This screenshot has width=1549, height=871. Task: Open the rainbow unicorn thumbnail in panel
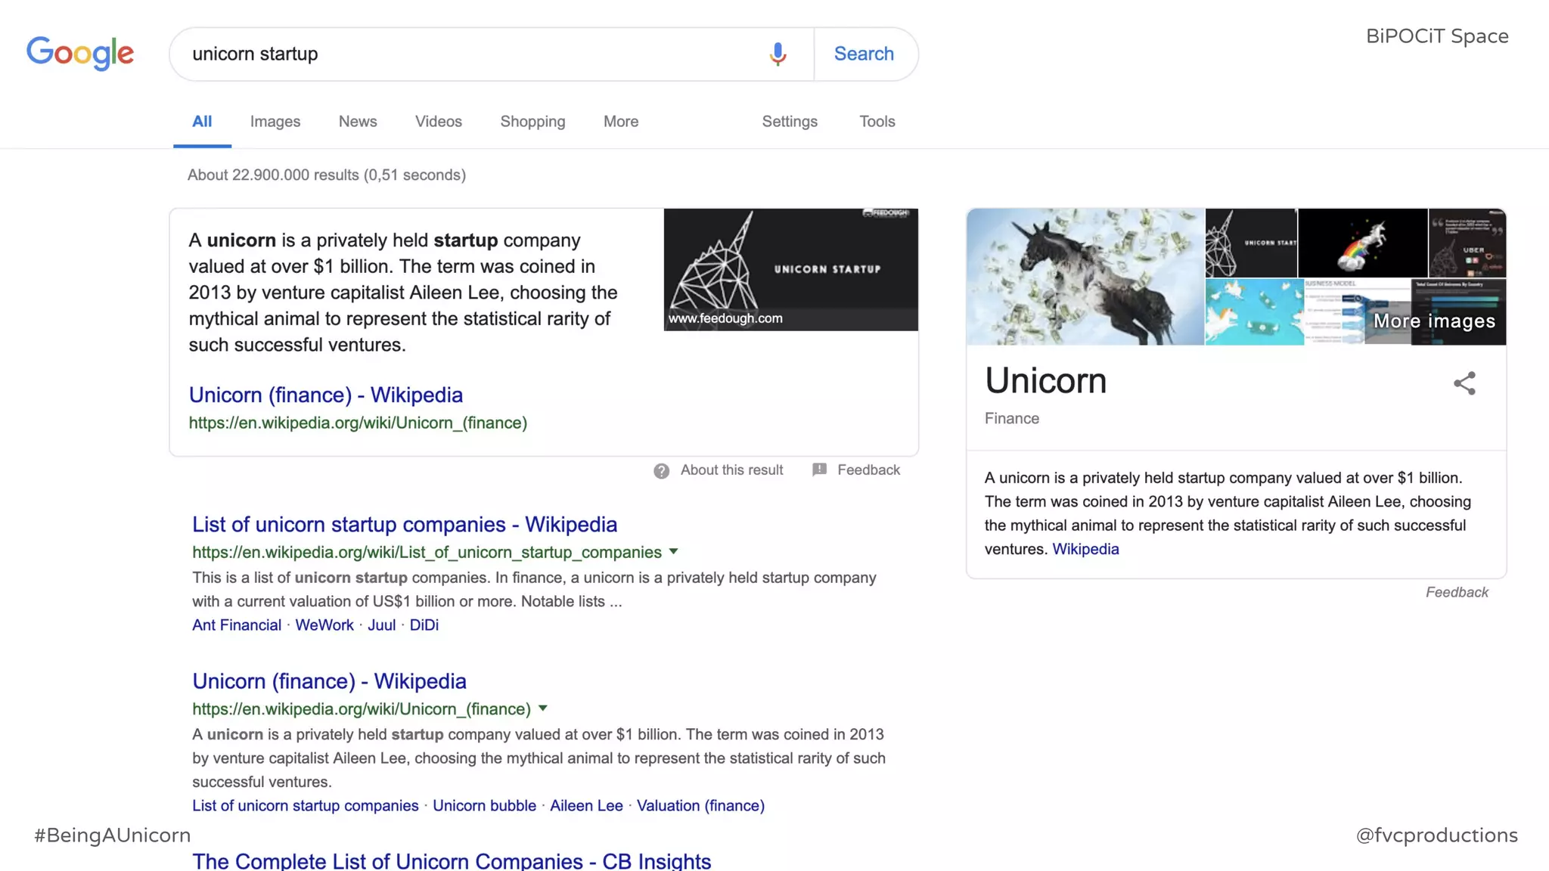pyautogui.click(x=1363, y=243)
